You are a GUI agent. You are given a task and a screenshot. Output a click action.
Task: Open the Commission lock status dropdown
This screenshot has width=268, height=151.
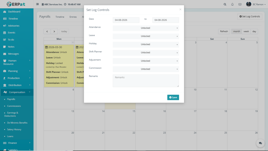pyautogui.click(x=146, y=69)
